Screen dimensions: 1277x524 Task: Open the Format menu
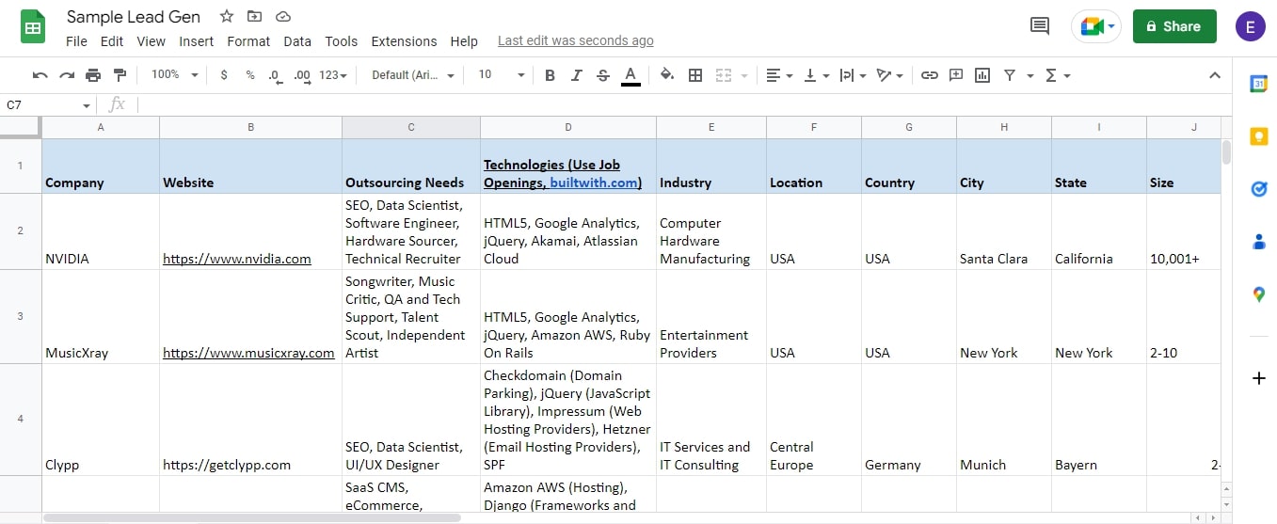(248, 41)
